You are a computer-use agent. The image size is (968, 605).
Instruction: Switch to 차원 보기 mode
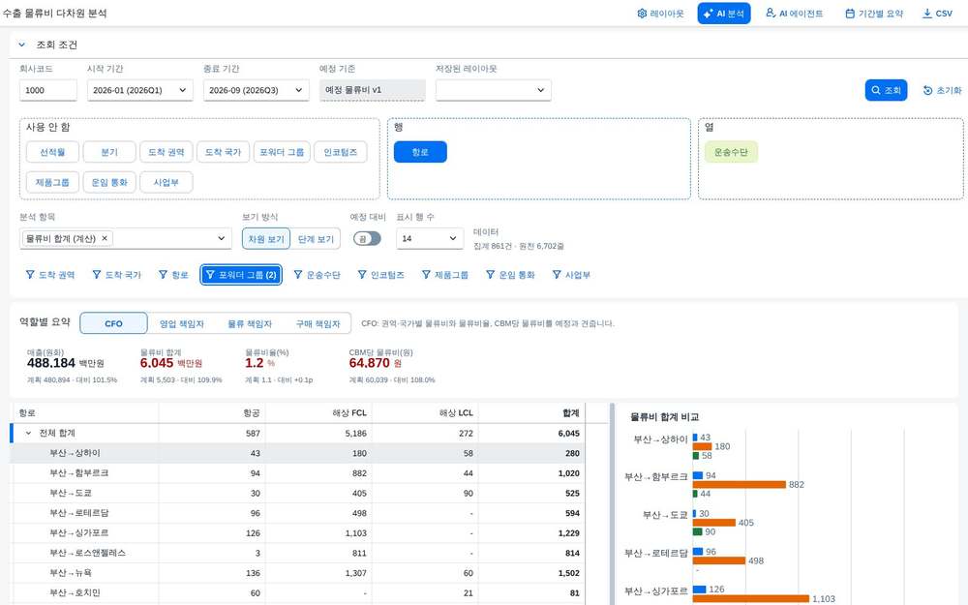tap(266, 239)
